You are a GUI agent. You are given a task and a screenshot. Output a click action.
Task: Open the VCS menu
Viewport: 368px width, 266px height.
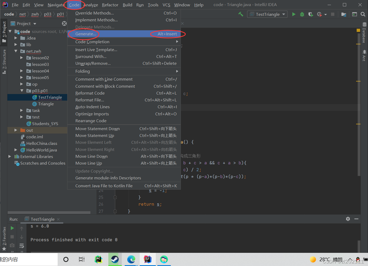166,5
